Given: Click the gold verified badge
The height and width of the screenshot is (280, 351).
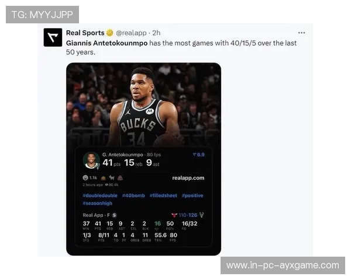Looking at the screenshot, I should click(110, 33).
